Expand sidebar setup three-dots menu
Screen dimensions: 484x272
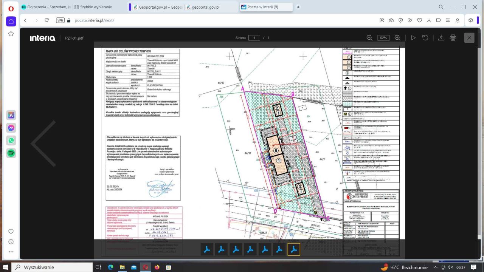coord(11,252)
